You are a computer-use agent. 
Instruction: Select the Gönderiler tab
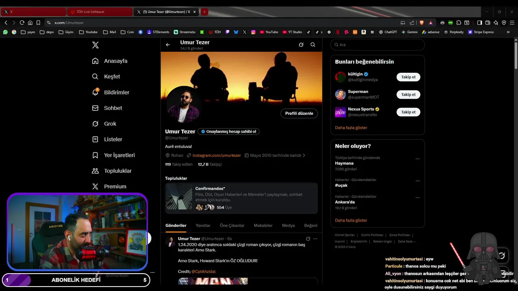pyautogui.click(x=176, y=226)
